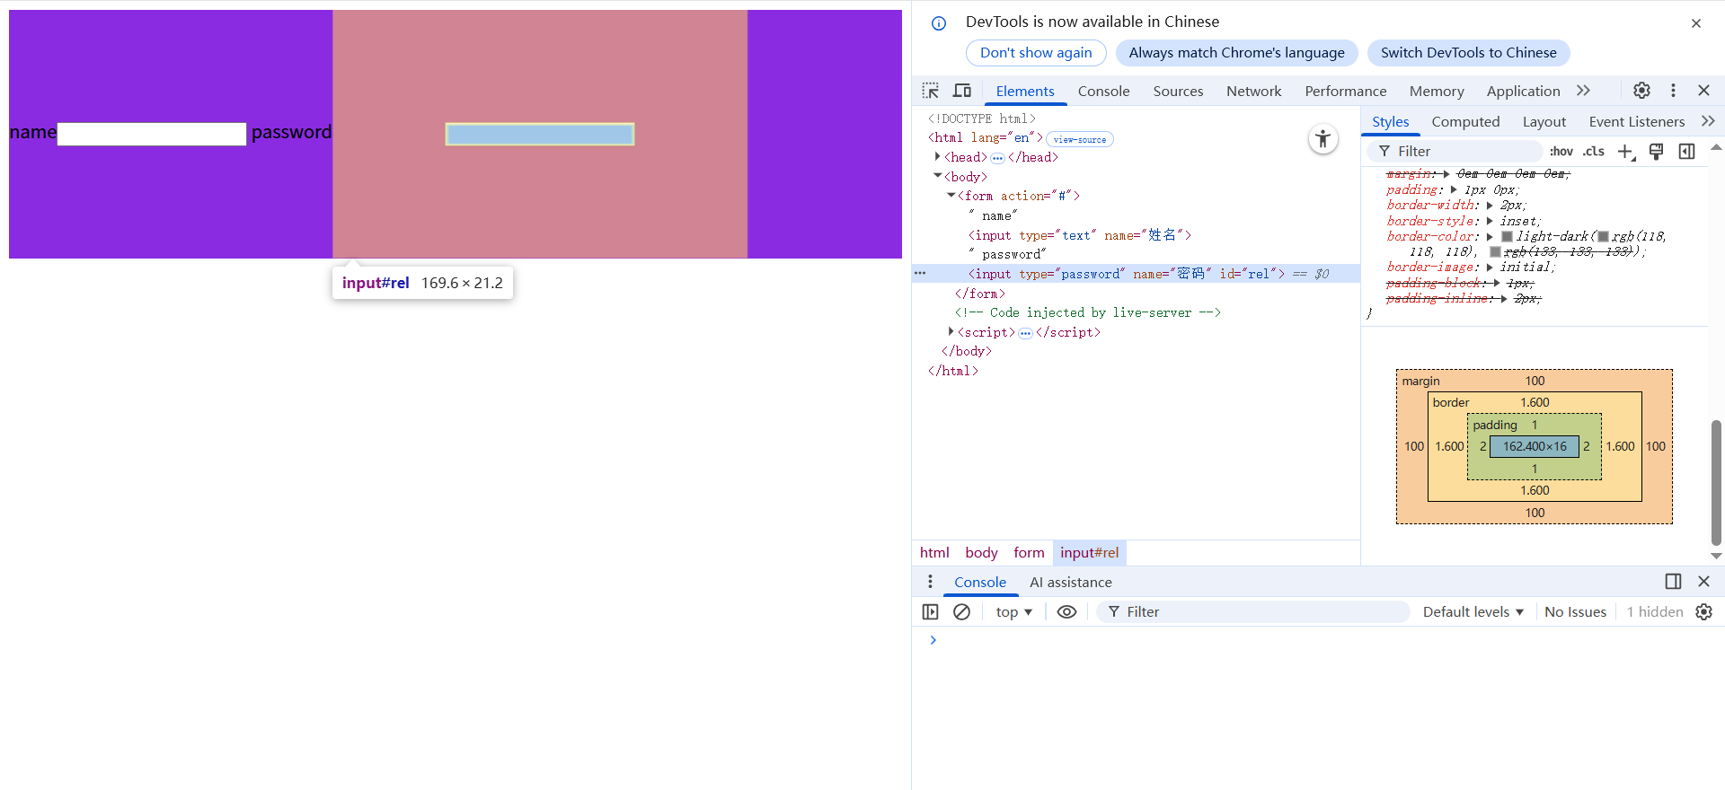Activate the inspect element picker icon

click(x=931, y=91)
